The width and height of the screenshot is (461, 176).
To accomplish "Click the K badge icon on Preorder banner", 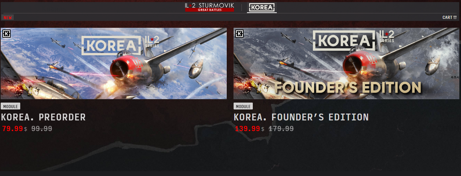I will 7,34.
